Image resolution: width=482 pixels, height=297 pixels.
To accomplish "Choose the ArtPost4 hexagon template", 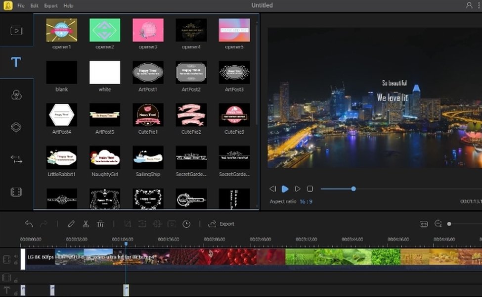I will coord(61,115).
